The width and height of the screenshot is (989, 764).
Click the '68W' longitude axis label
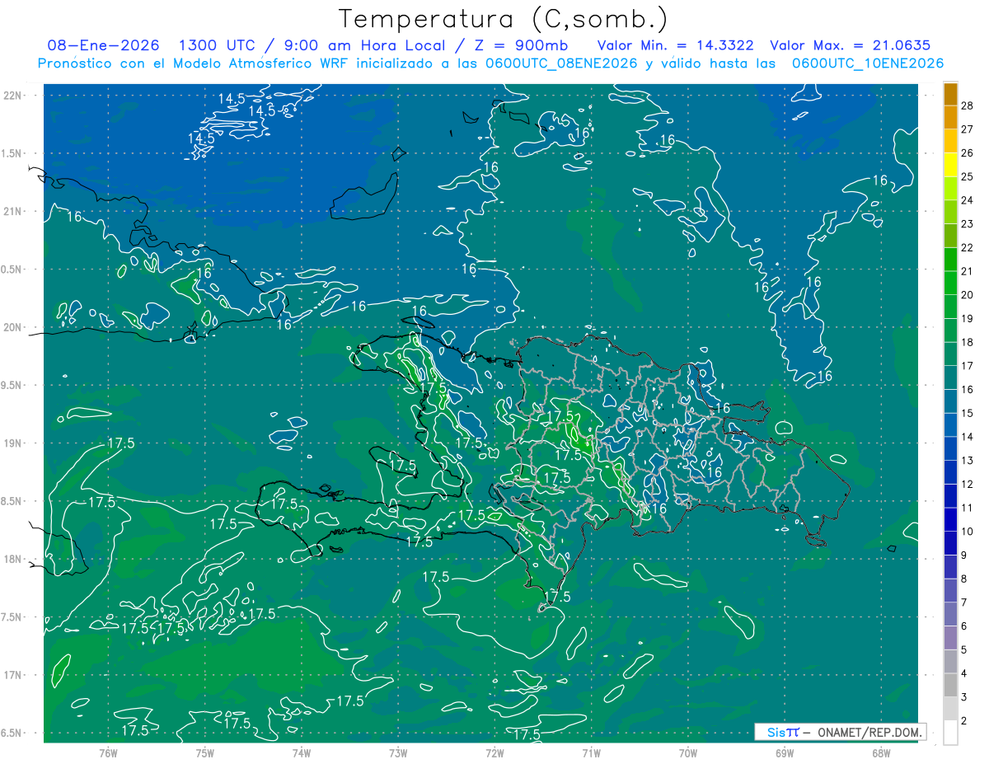point(880,753)
